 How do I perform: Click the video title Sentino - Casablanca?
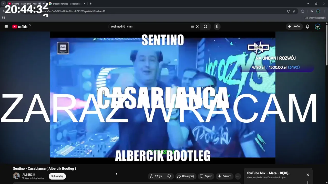click(x=45, y=168)
